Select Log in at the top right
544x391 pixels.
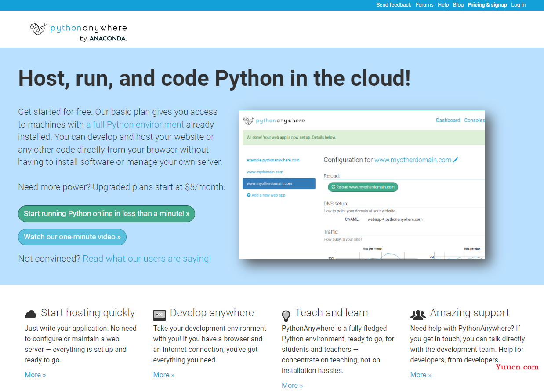click(518, 5)
